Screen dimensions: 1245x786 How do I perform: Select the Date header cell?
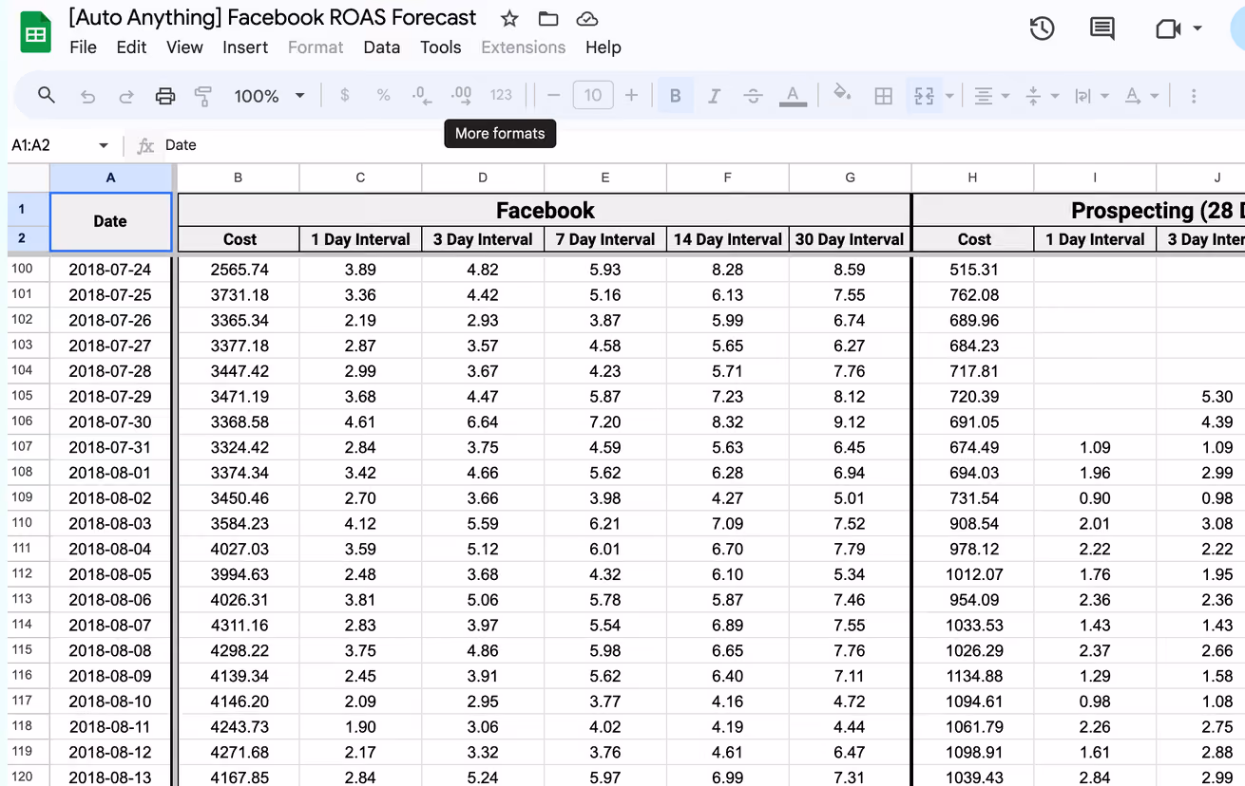pos(110,221)
